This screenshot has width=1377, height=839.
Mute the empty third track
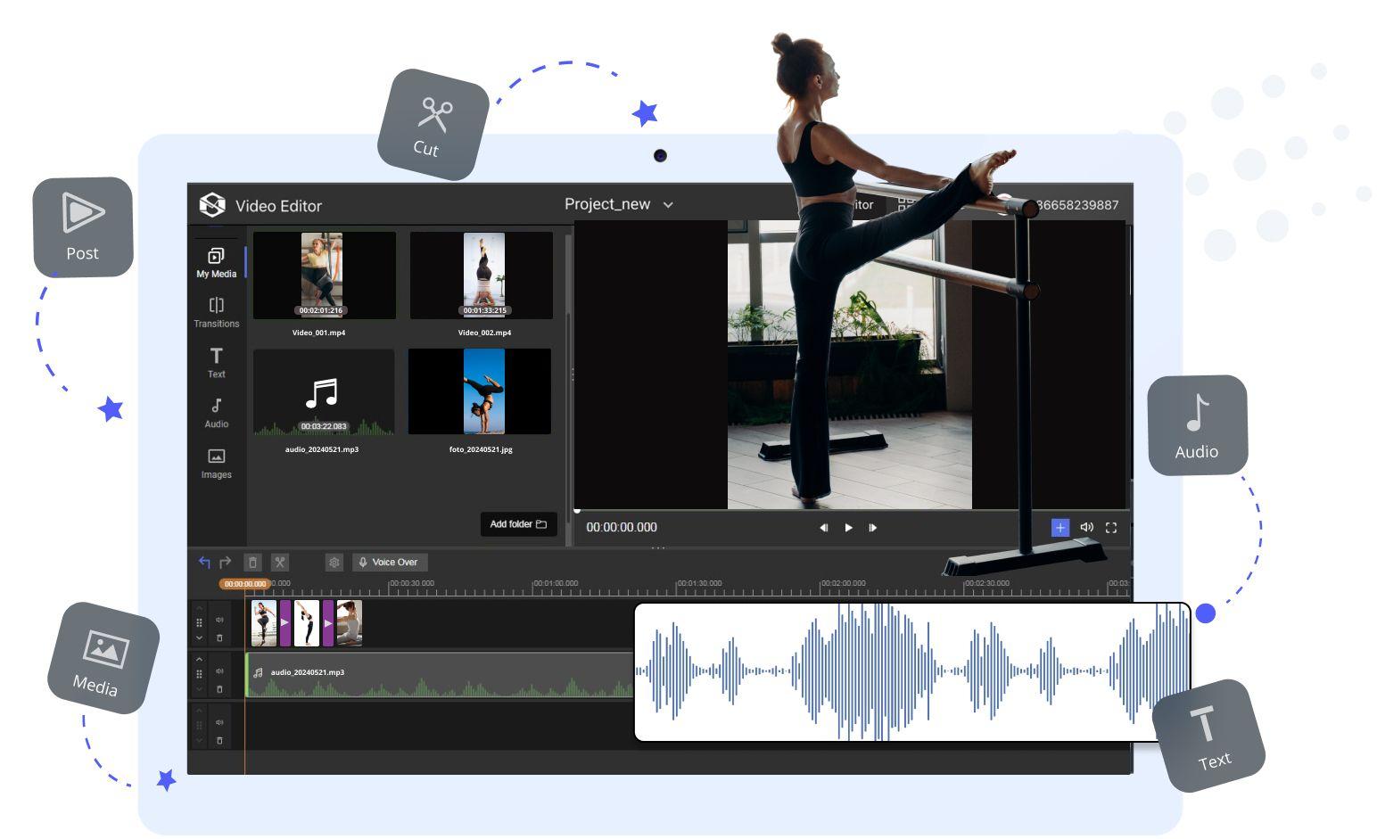click(219, 723)
